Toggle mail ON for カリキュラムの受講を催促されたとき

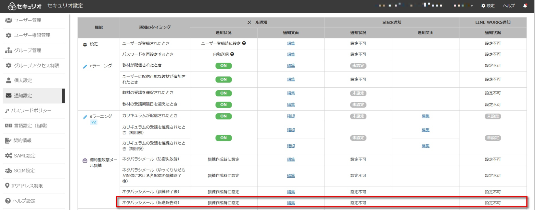pyautogui.click(x=223, y=138)
